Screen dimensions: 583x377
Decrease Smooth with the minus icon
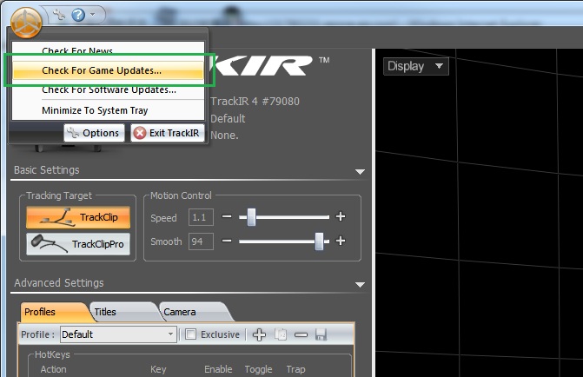pos(227,241)
